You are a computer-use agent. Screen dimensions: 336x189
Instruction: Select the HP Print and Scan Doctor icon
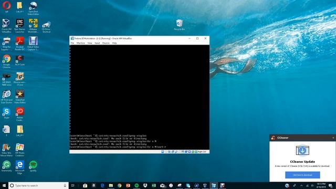point(6,97)
